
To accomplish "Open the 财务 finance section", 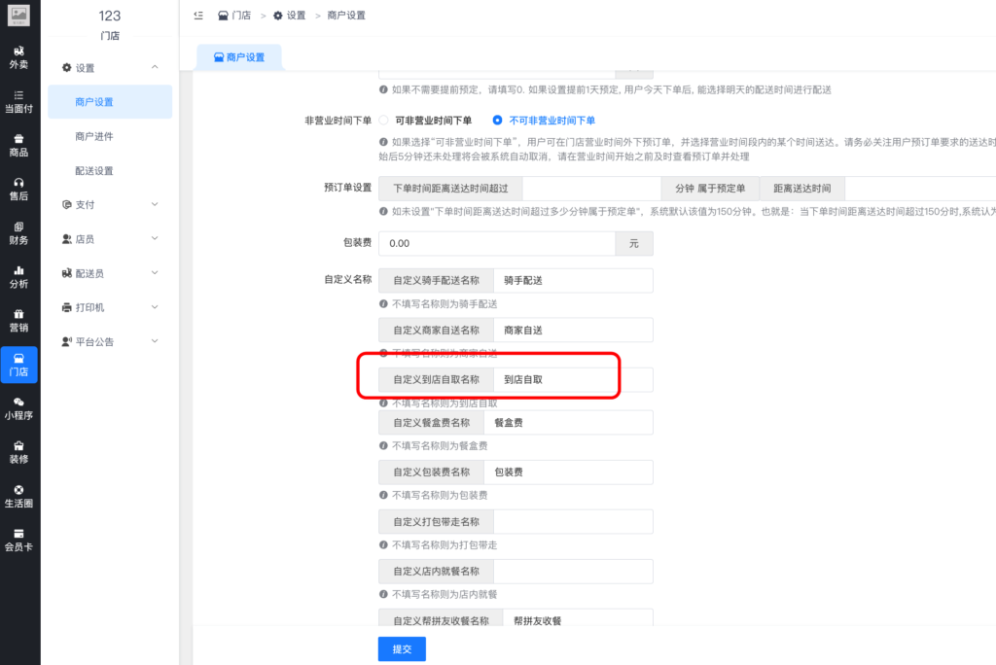I will click(x=19, y=233).
